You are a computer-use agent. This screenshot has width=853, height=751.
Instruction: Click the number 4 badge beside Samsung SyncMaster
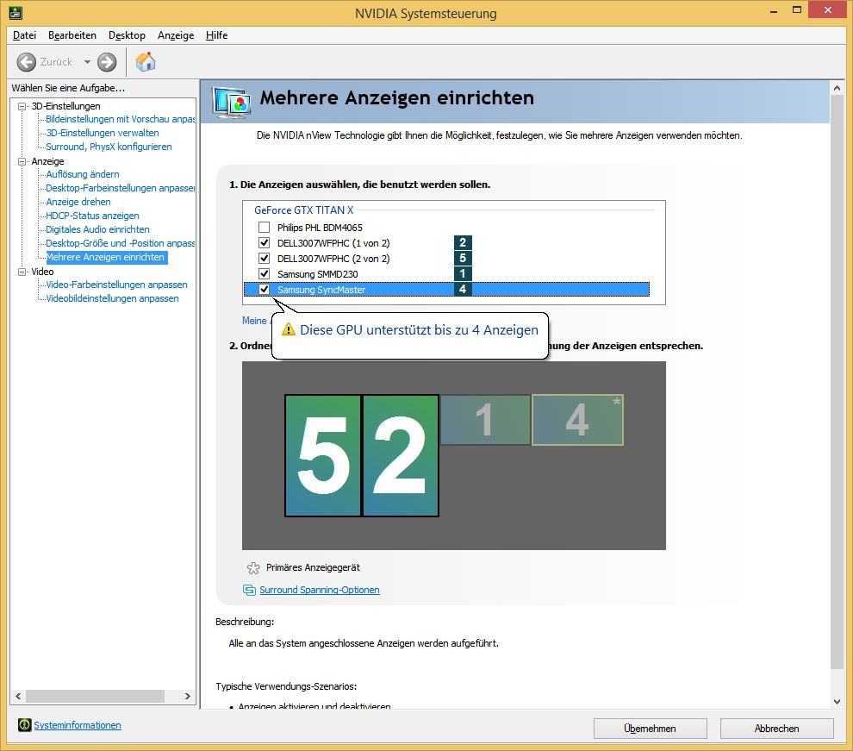[x=463, y=290]
